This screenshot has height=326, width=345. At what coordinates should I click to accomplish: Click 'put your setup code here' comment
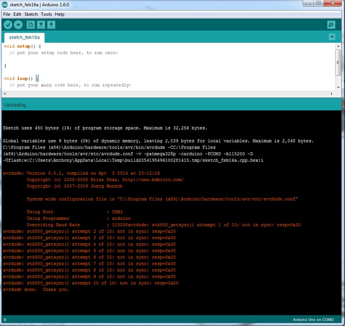[x=63, y=53]
